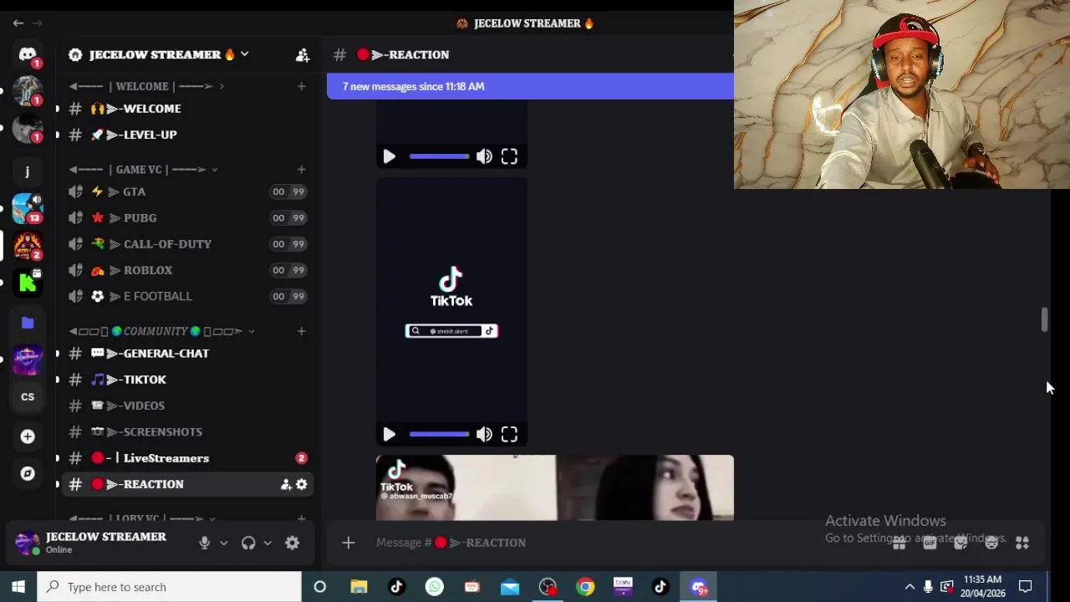Select the REACTION channel in sidebar
The width and height of the screenshot is (1070, 602).
point(187,484)
